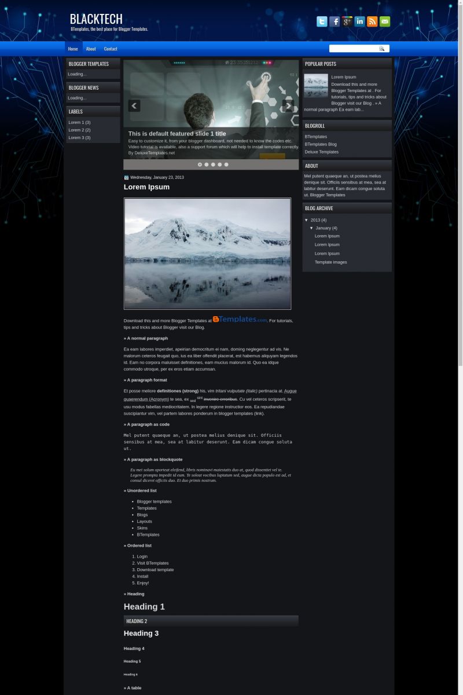Collapse the January archive month
463x695 pixels.
tap(311, 228)
